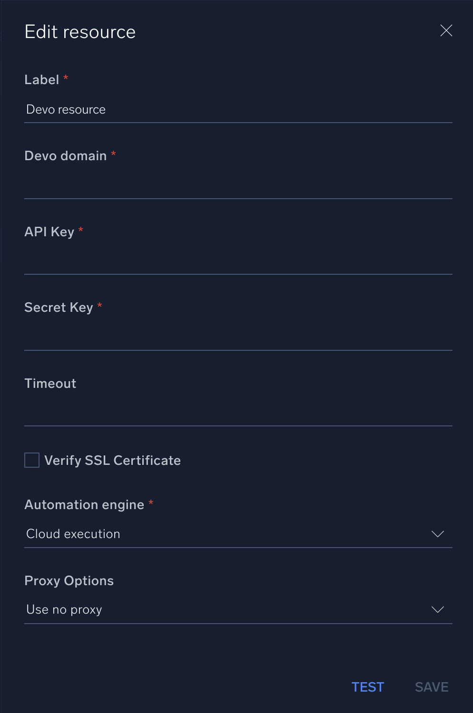Image resolution: width=473 pixels, height=713 pixels.
Task: Click the Label input containing Devo resource
Action: coord(238,110)
